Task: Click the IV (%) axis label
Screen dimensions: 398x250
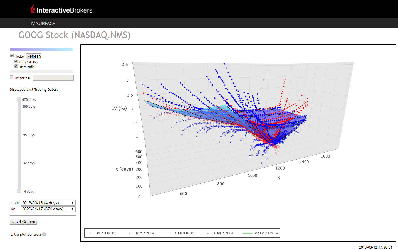Action: (x=119, y=108)
